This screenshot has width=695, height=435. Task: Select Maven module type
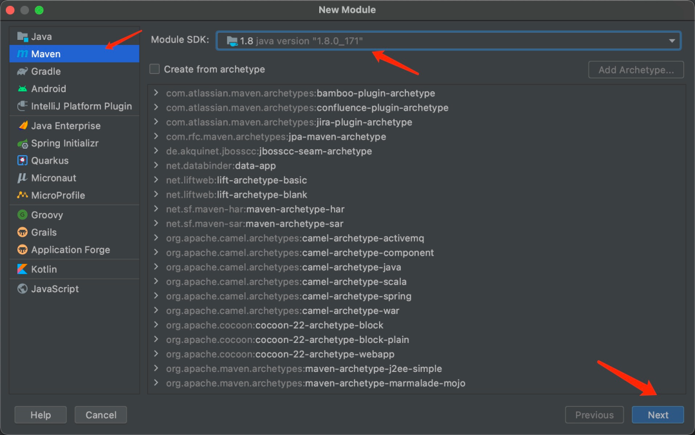74,53
